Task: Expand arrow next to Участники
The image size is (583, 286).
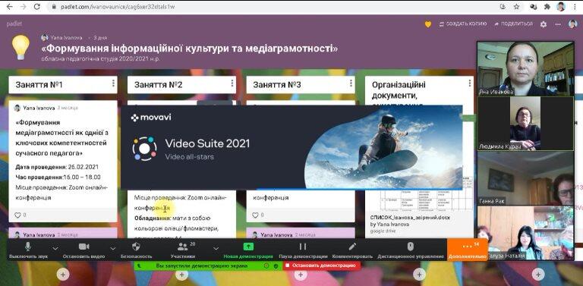Action: pyautogui.click(x=216, y=248)
